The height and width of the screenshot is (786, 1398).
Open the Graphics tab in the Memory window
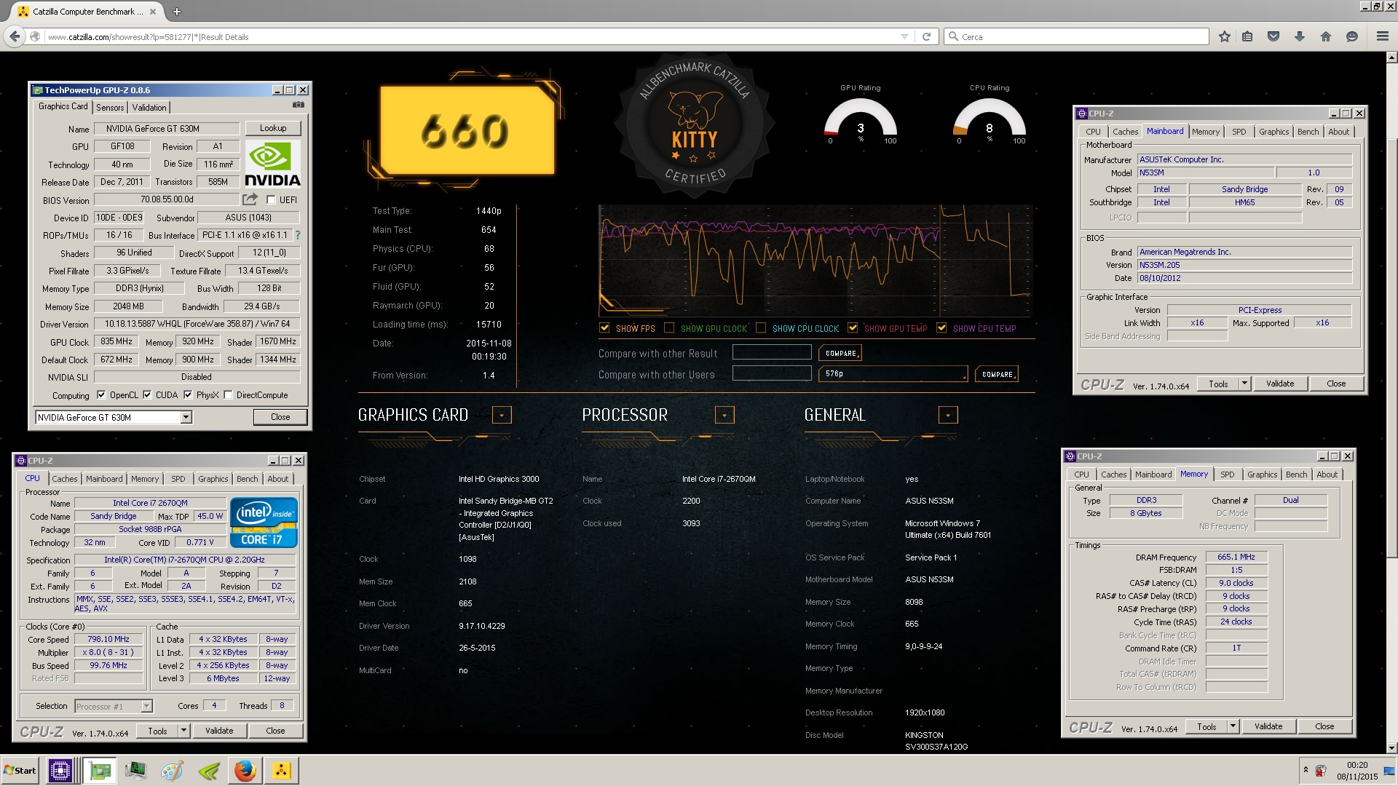click(x=1262, y=475)
